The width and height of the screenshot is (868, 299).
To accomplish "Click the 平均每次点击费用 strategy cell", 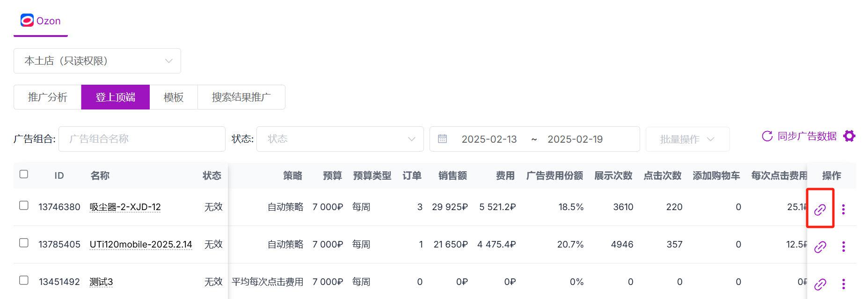I will pos(267,282).
